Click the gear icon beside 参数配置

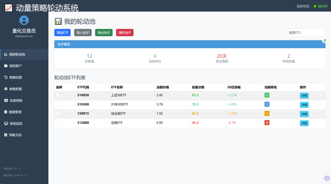click(6, 89)
